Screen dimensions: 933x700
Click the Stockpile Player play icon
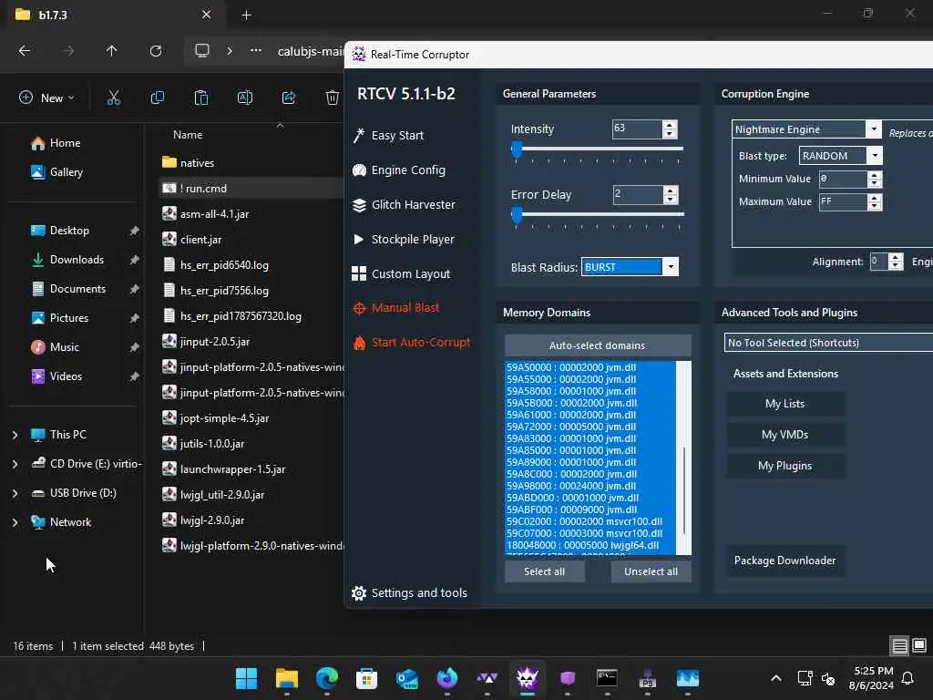[x=358, y=240]
